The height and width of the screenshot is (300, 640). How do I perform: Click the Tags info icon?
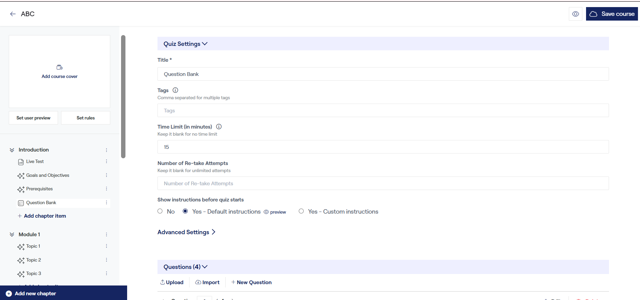[175, 90]
